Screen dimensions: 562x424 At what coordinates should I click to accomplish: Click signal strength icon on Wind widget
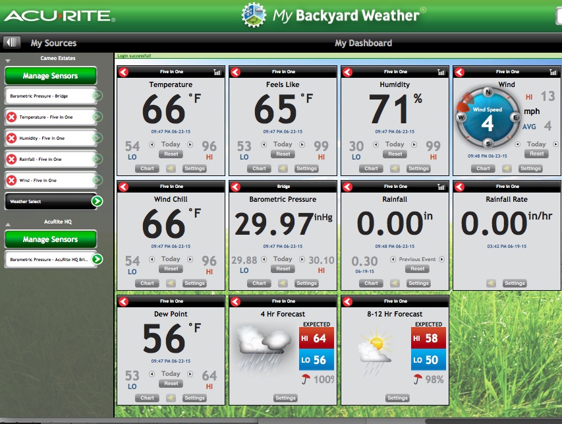pyautogui.click(x=553, y=72)
